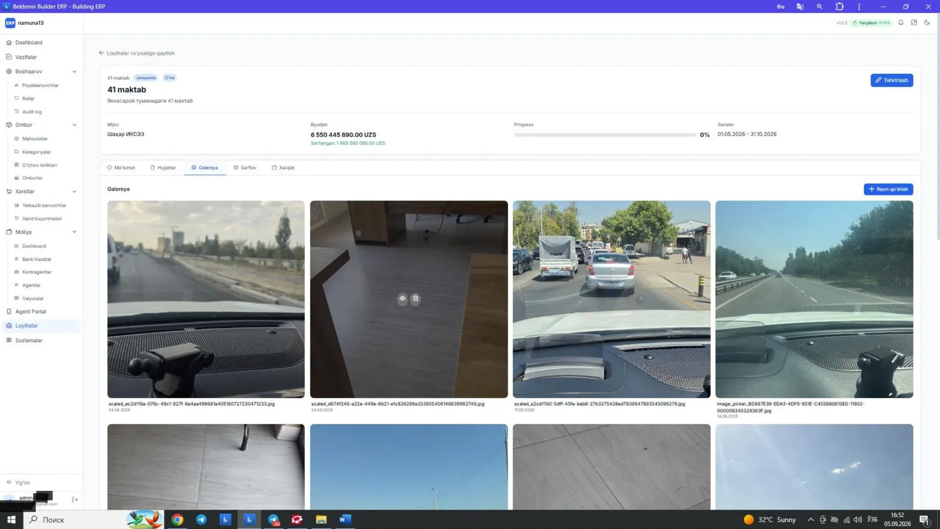The width and height of the screenshot is (940, 529).
Task: Click the eye view icon on photo
Action: click(x=402, y=299)
